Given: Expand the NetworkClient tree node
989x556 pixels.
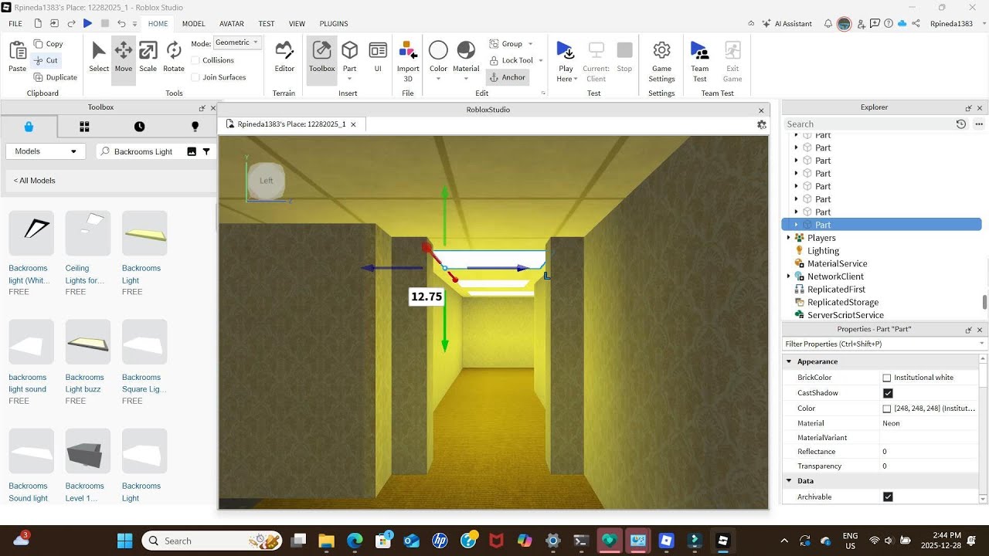Looking at the screenshot, I should (x=788, y=276).
